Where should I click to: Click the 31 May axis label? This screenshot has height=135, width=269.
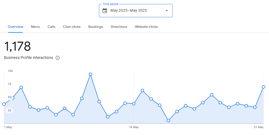click(259, 127)
